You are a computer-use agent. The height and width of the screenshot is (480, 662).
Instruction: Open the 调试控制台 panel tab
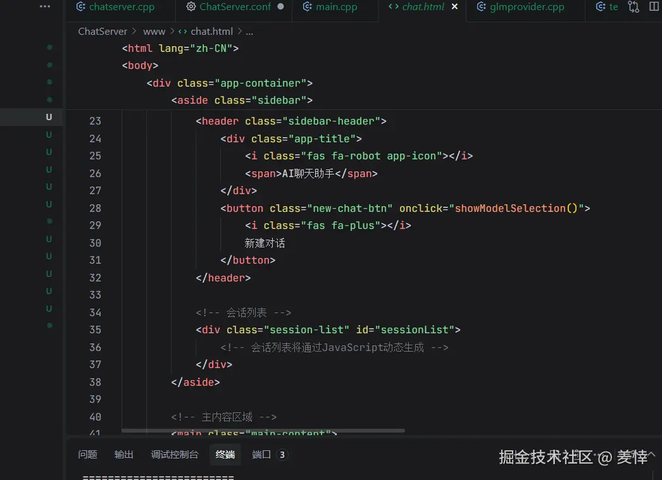(x=175, y=455)
